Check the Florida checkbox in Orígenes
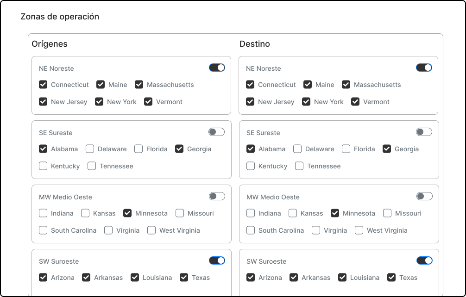 [x=139, y=149]
